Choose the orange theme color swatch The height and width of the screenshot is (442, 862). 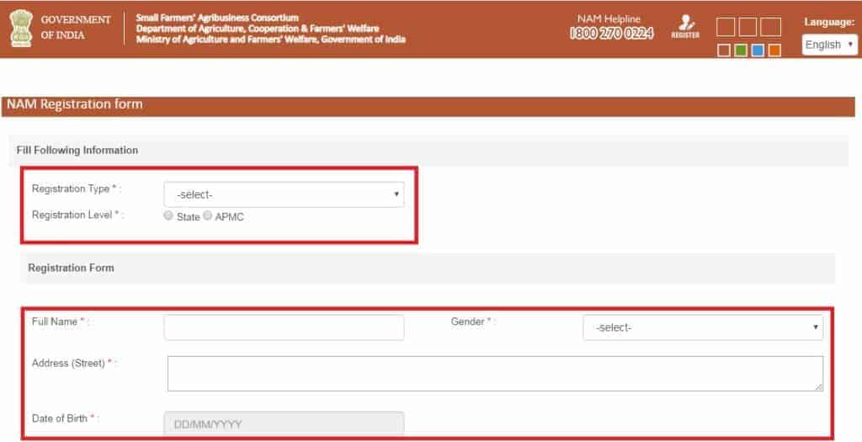774,50
